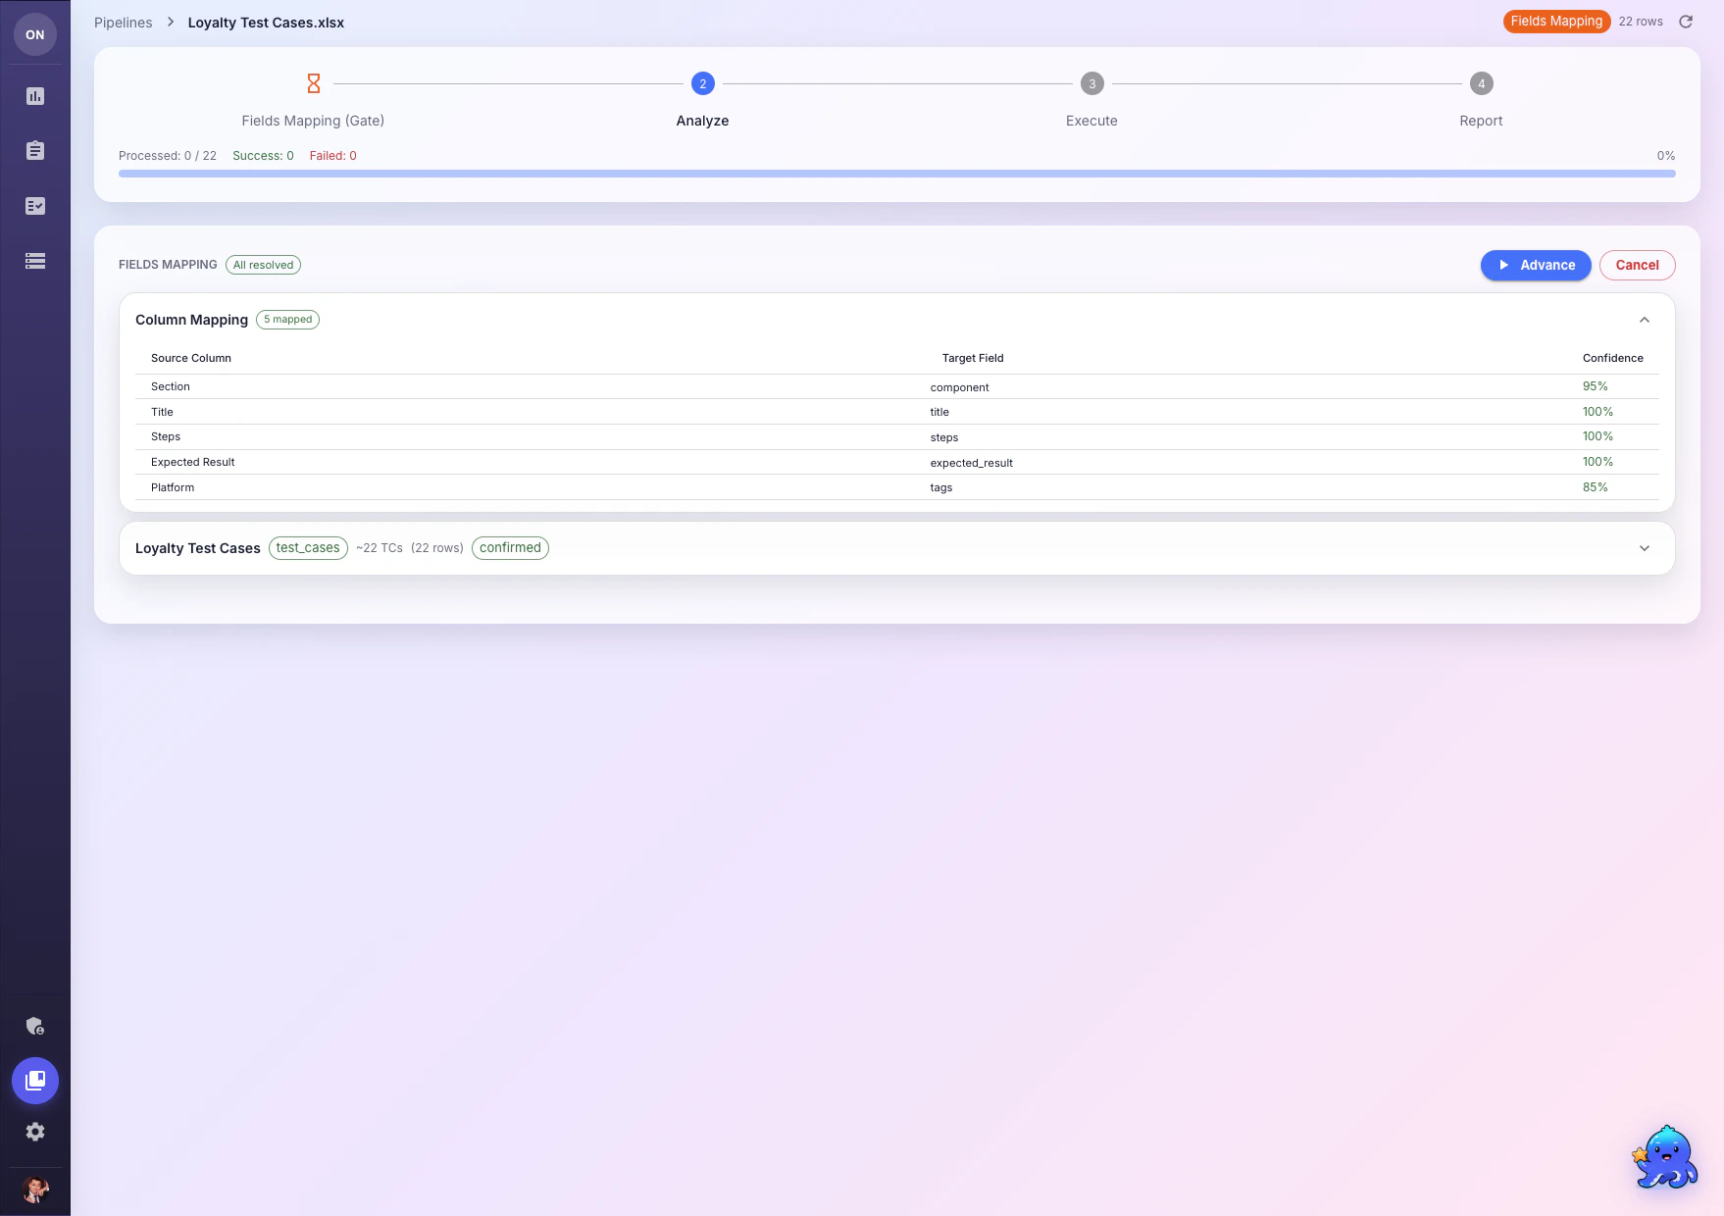This screenshot has width=1724, height=1216.
Task: Click the tags target field
Action: (941, 487)
